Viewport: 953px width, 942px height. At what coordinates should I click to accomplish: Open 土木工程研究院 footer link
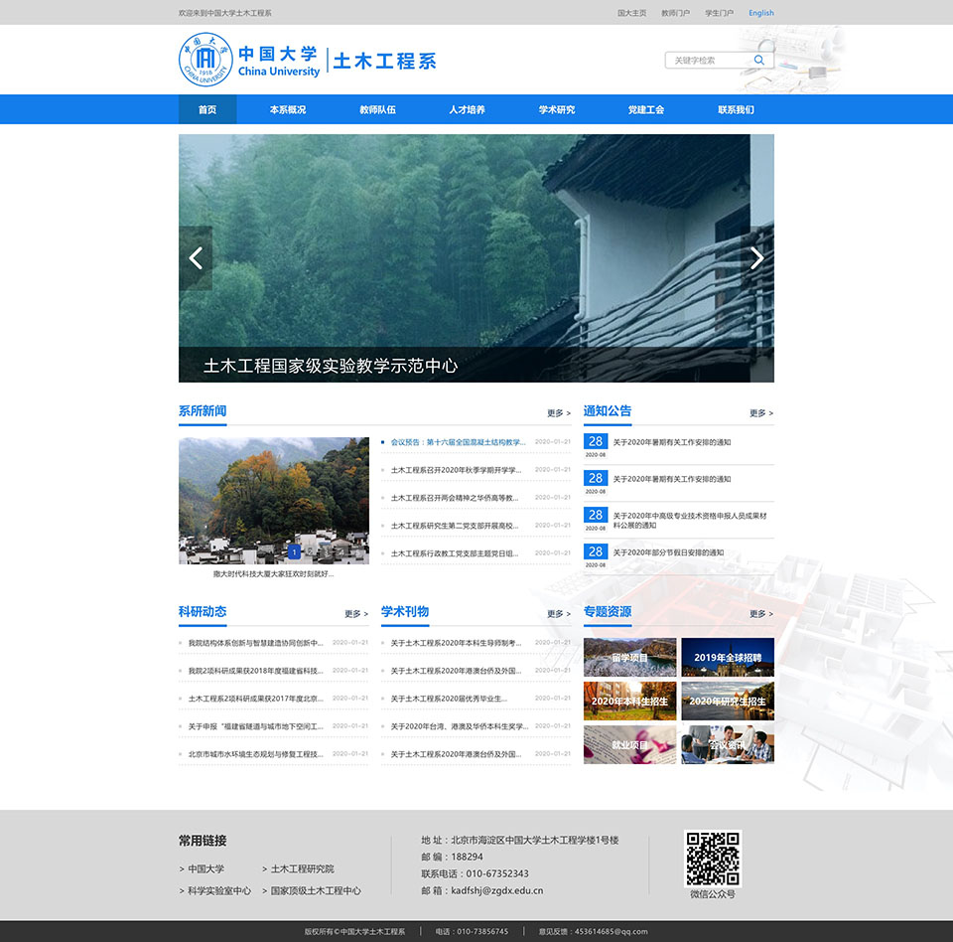(302, 869)
